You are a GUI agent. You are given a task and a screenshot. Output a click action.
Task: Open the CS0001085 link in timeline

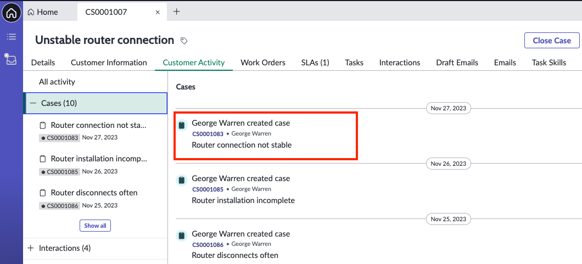click(x=208, y=189)
